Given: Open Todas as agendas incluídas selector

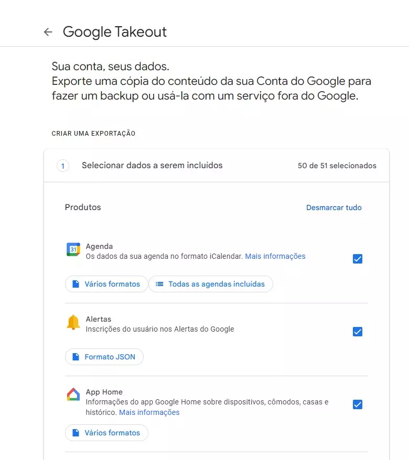Looking at the screenshot, I should [211, 284].
